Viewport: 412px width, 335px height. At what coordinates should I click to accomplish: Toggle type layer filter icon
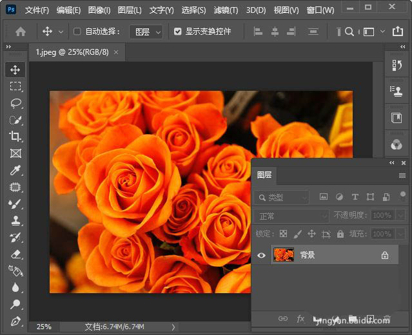point(355,196)
